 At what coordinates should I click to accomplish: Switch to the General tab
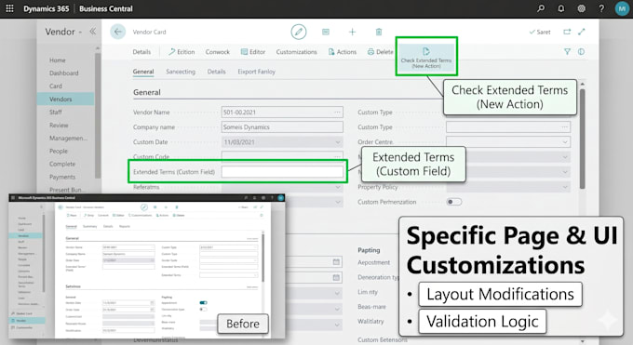[143, 72]
